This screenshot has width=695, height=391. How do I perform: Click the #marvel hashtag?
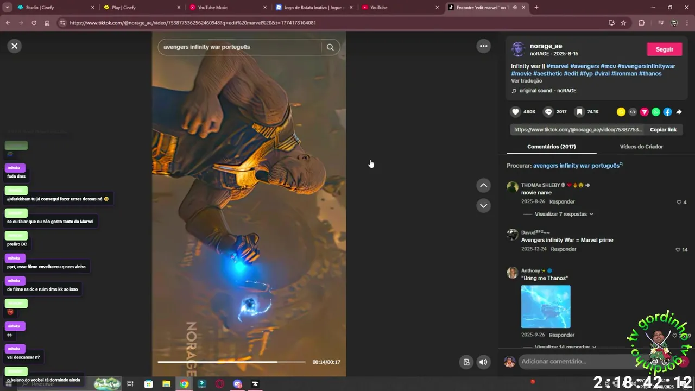(x=557, y=66)
